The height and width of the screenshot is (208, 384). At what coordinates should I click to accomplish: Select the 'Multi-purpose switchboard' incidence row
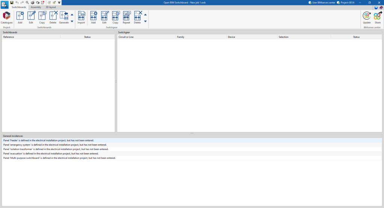tap(192, 158)
